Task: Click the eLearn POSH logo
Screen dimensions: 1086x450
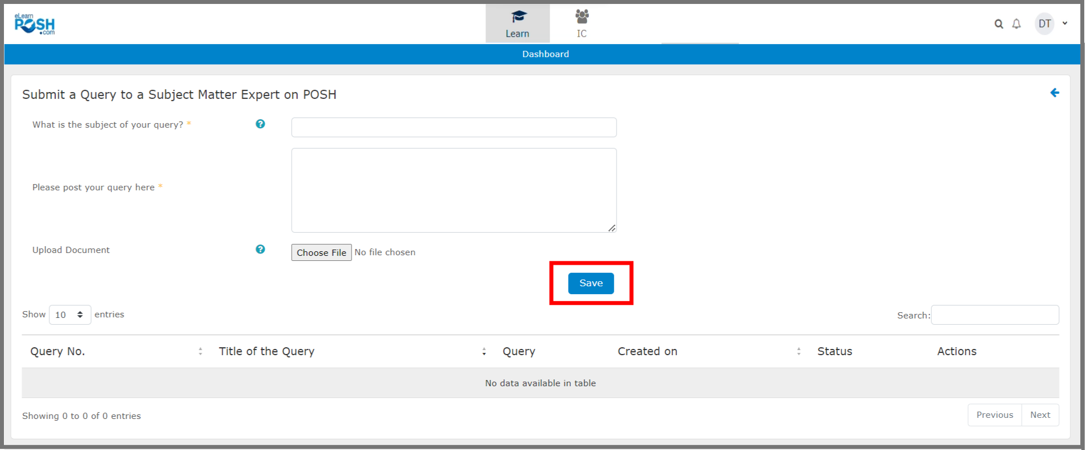Action: click(34, 24)
